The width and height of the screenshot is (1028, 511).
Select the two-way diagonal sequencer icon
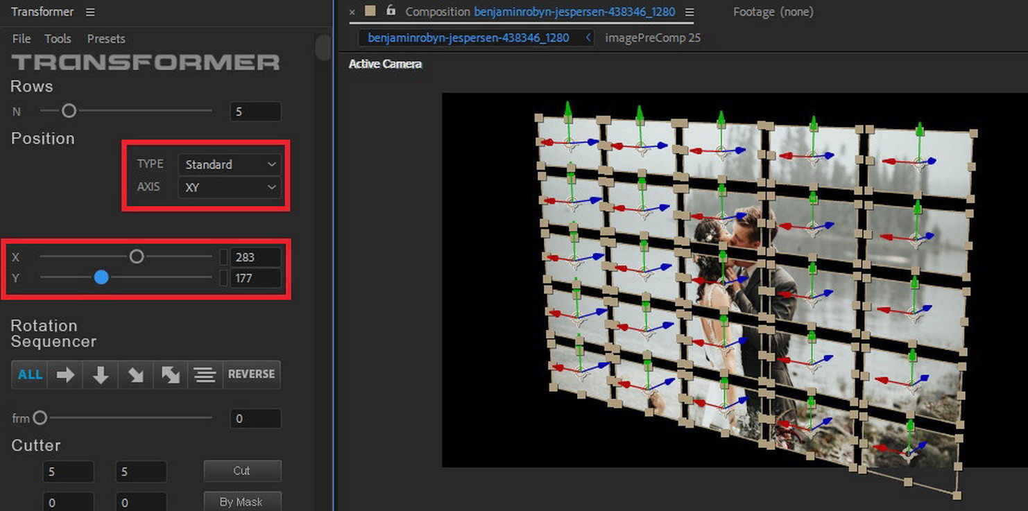tap(171, 375)
